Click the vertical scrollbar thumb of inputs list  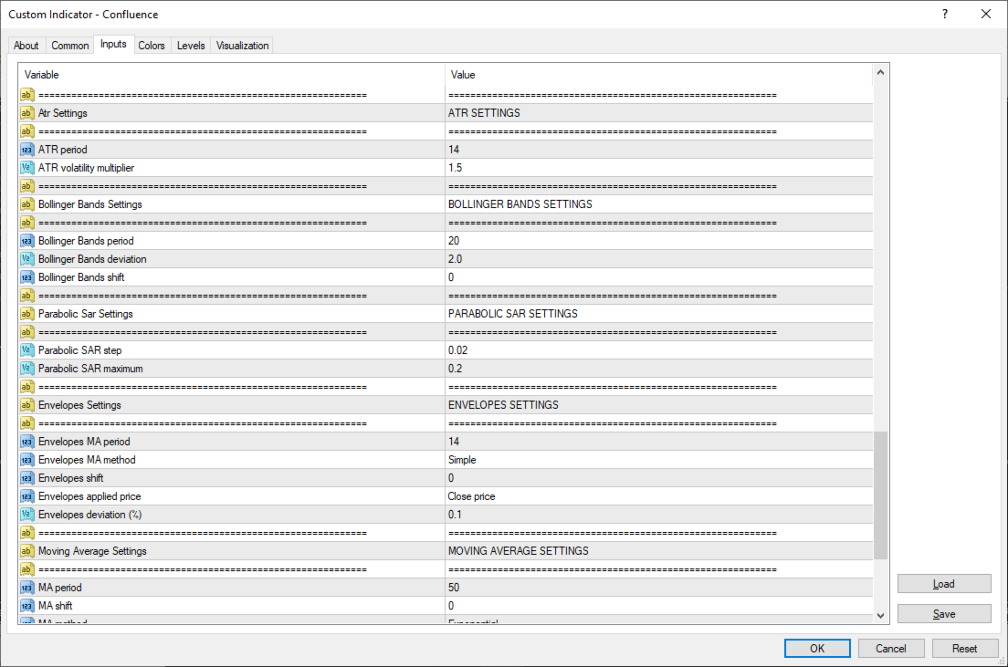[x=880, y=495]
